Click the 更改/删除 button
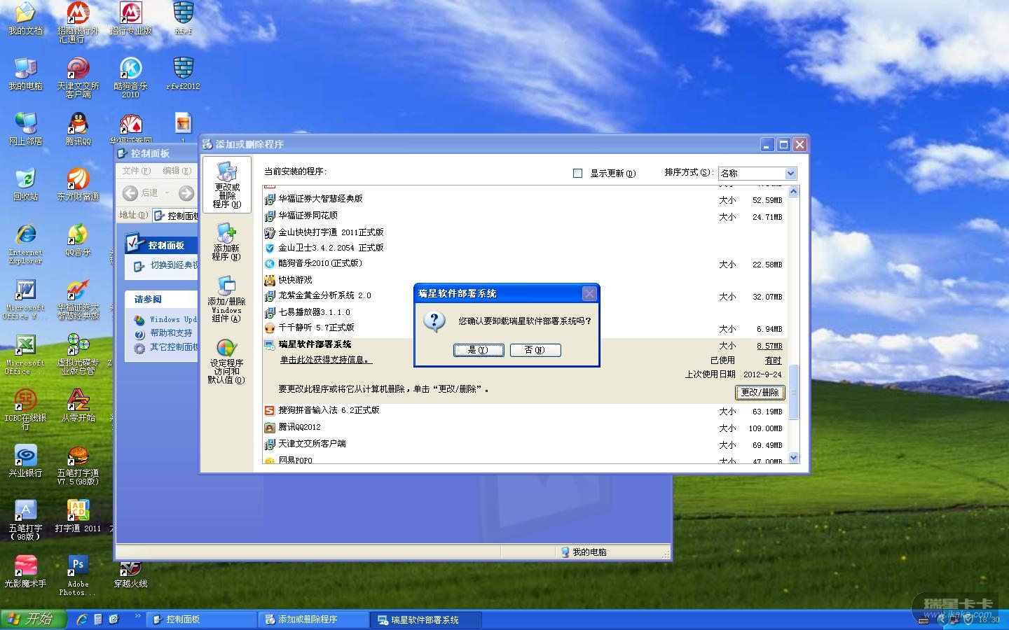Image resolution: width=1009 pixels, height=630 pixels. point(760,393)
